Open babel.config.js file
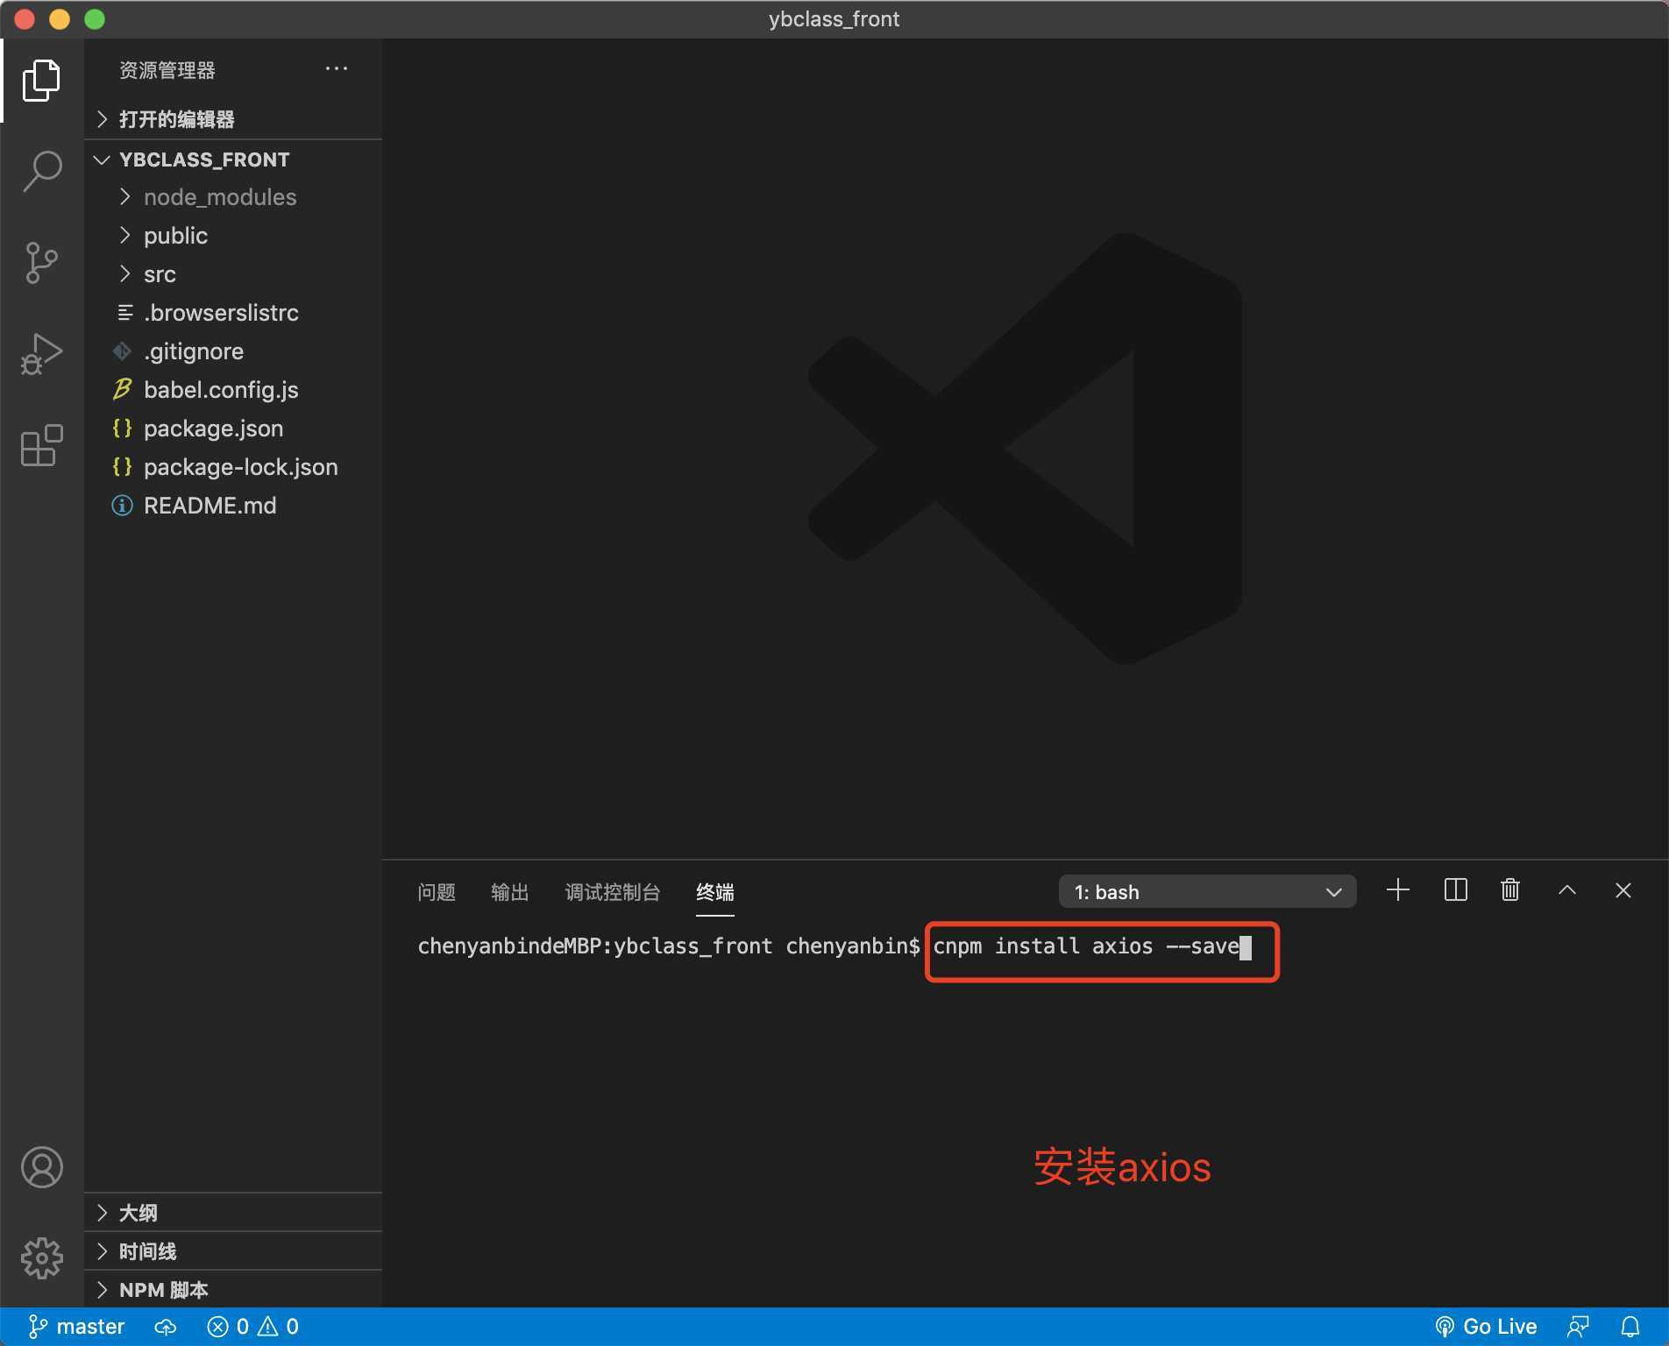 pyautogui.click(x=233, y=390)
